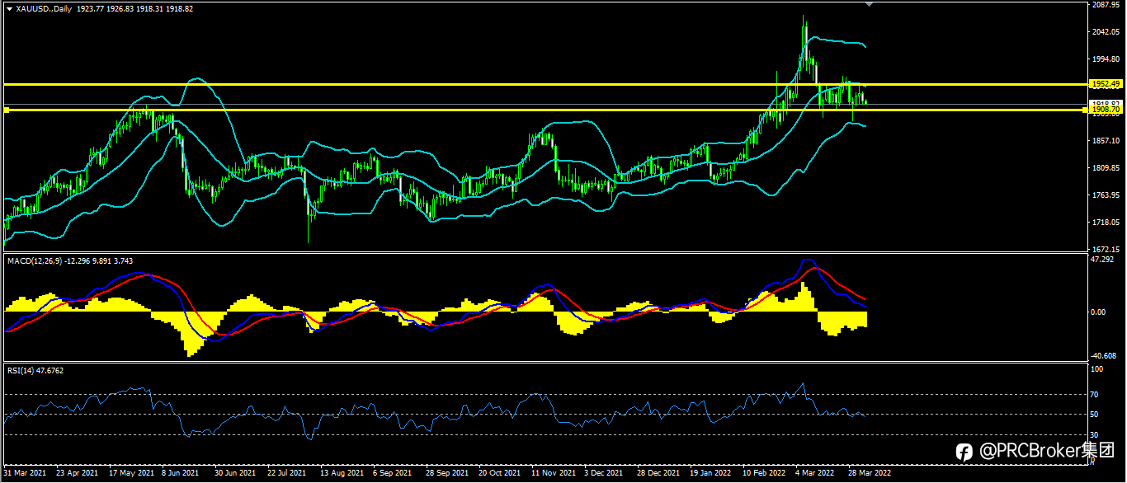Click the RSI(14) 47.6762 indicator label

coord(35,371)
